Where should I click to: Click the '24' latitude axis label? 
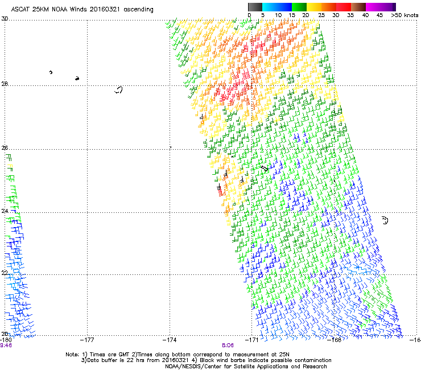[x=5, y=211]
